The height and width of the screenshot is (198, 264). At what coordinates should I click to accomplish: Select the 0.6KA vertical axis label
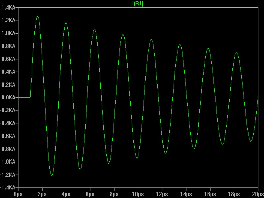[x=8, y=59]
